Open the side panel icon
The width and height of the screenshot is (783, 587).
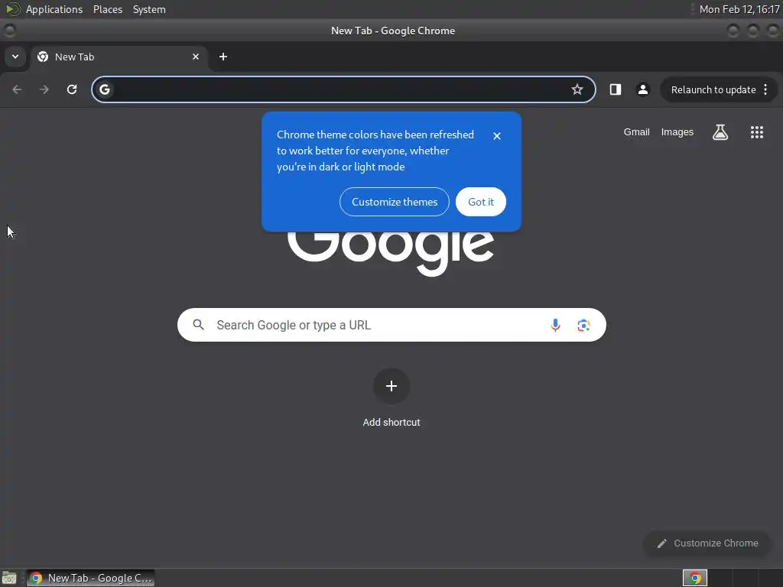(616, 89)
